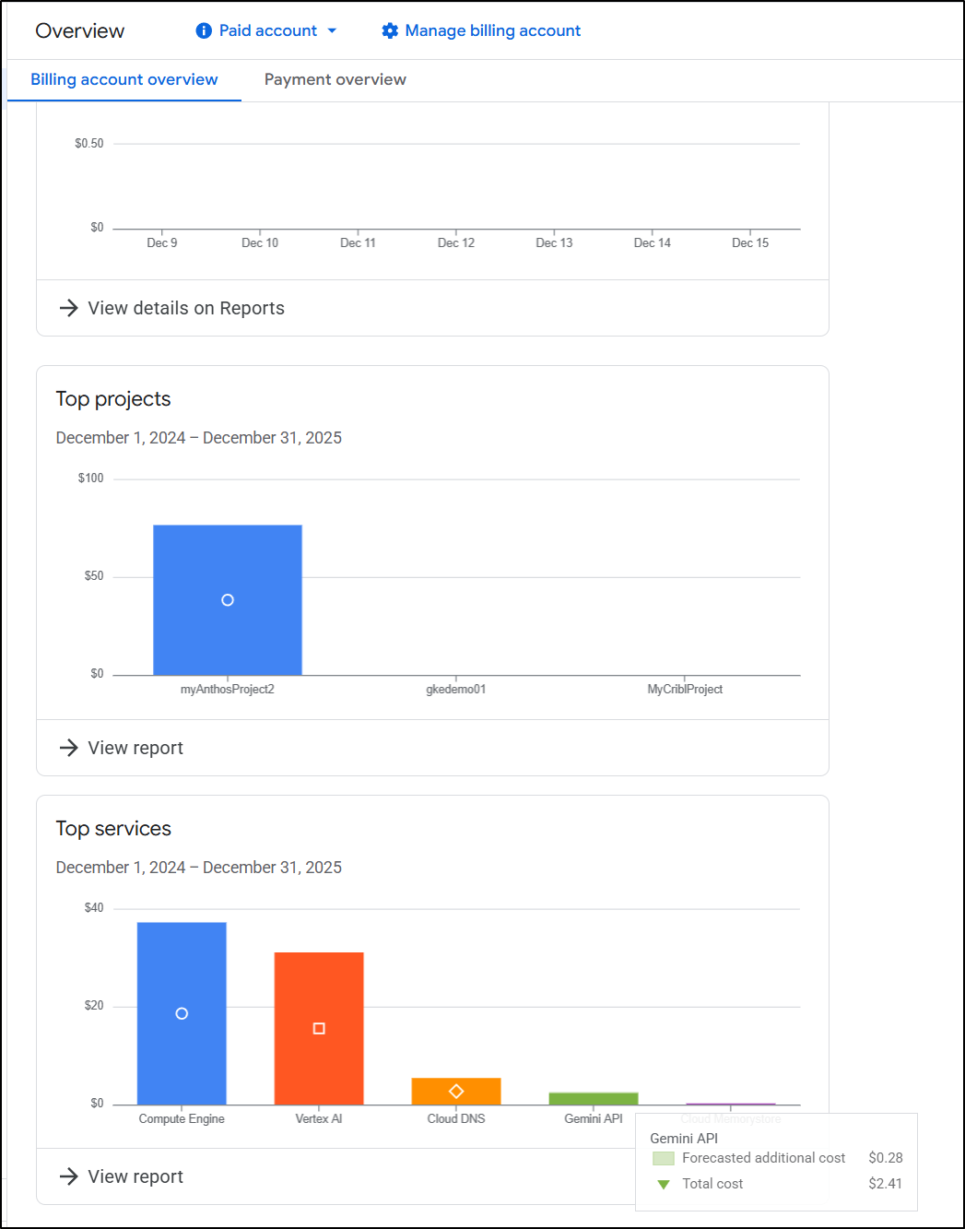
Task: Expand the Paid account dropdown arrow
Action: coord(332,30)
